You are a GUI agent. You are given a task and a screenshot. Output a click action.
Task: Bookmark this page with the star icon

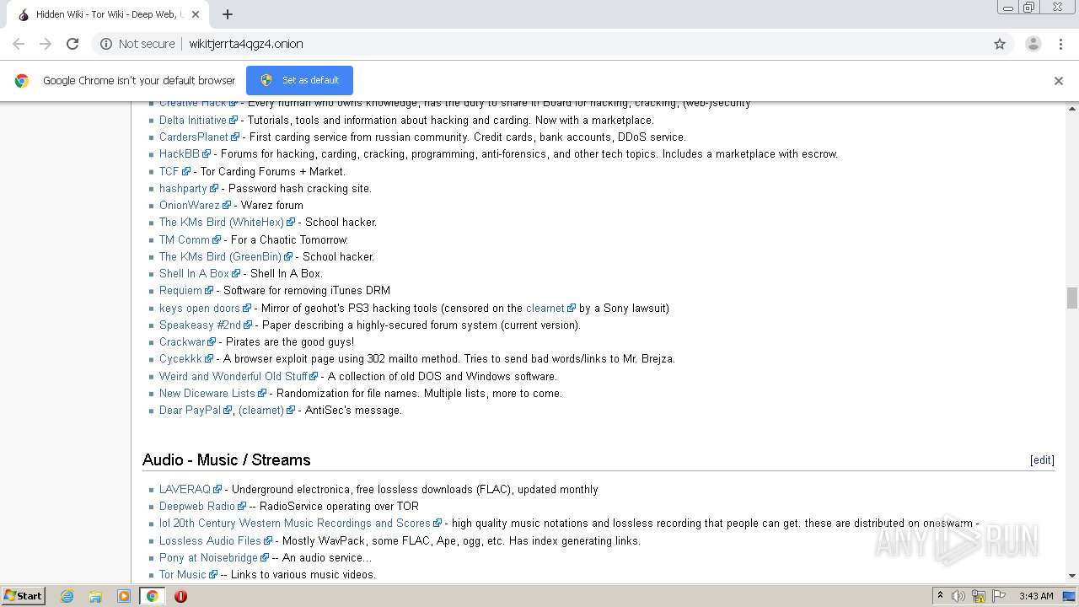1000,44
